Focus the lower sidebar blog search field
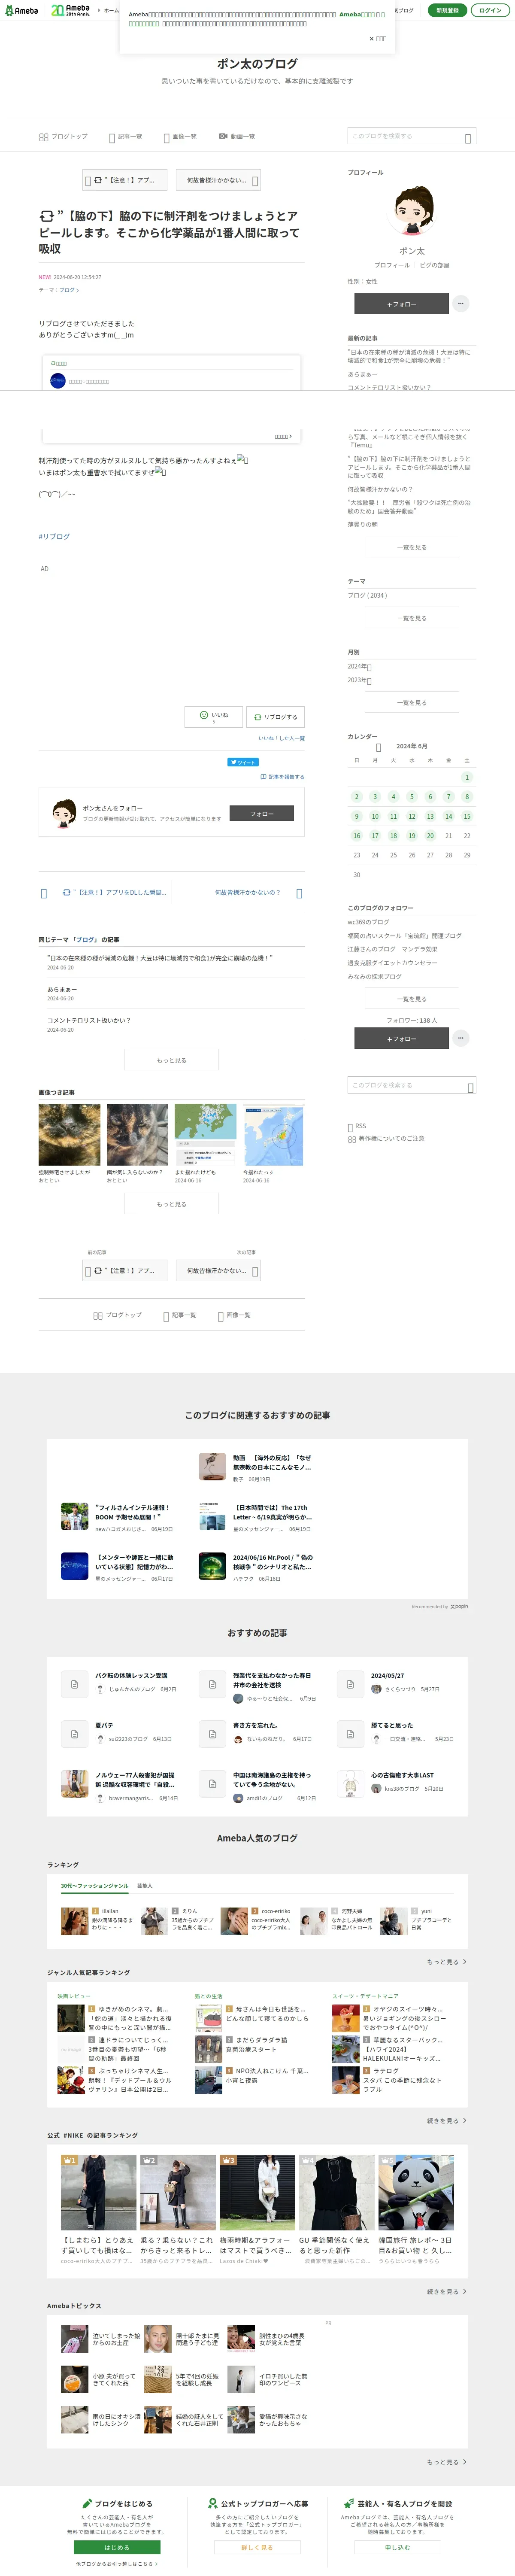This screenshot has height=2576, width=515. click(412, 1085)
